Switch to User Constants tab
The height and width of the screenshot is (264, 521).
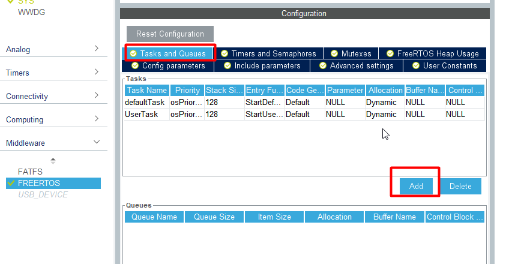coord(445,66)
